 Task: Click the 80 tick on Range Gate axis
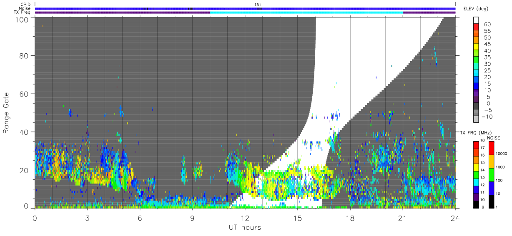pos(24,56)
